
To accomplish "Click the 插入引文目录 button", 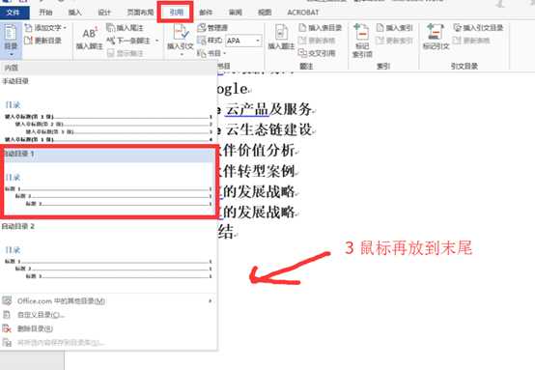I will pyautogui.click(x=478, y=28).
